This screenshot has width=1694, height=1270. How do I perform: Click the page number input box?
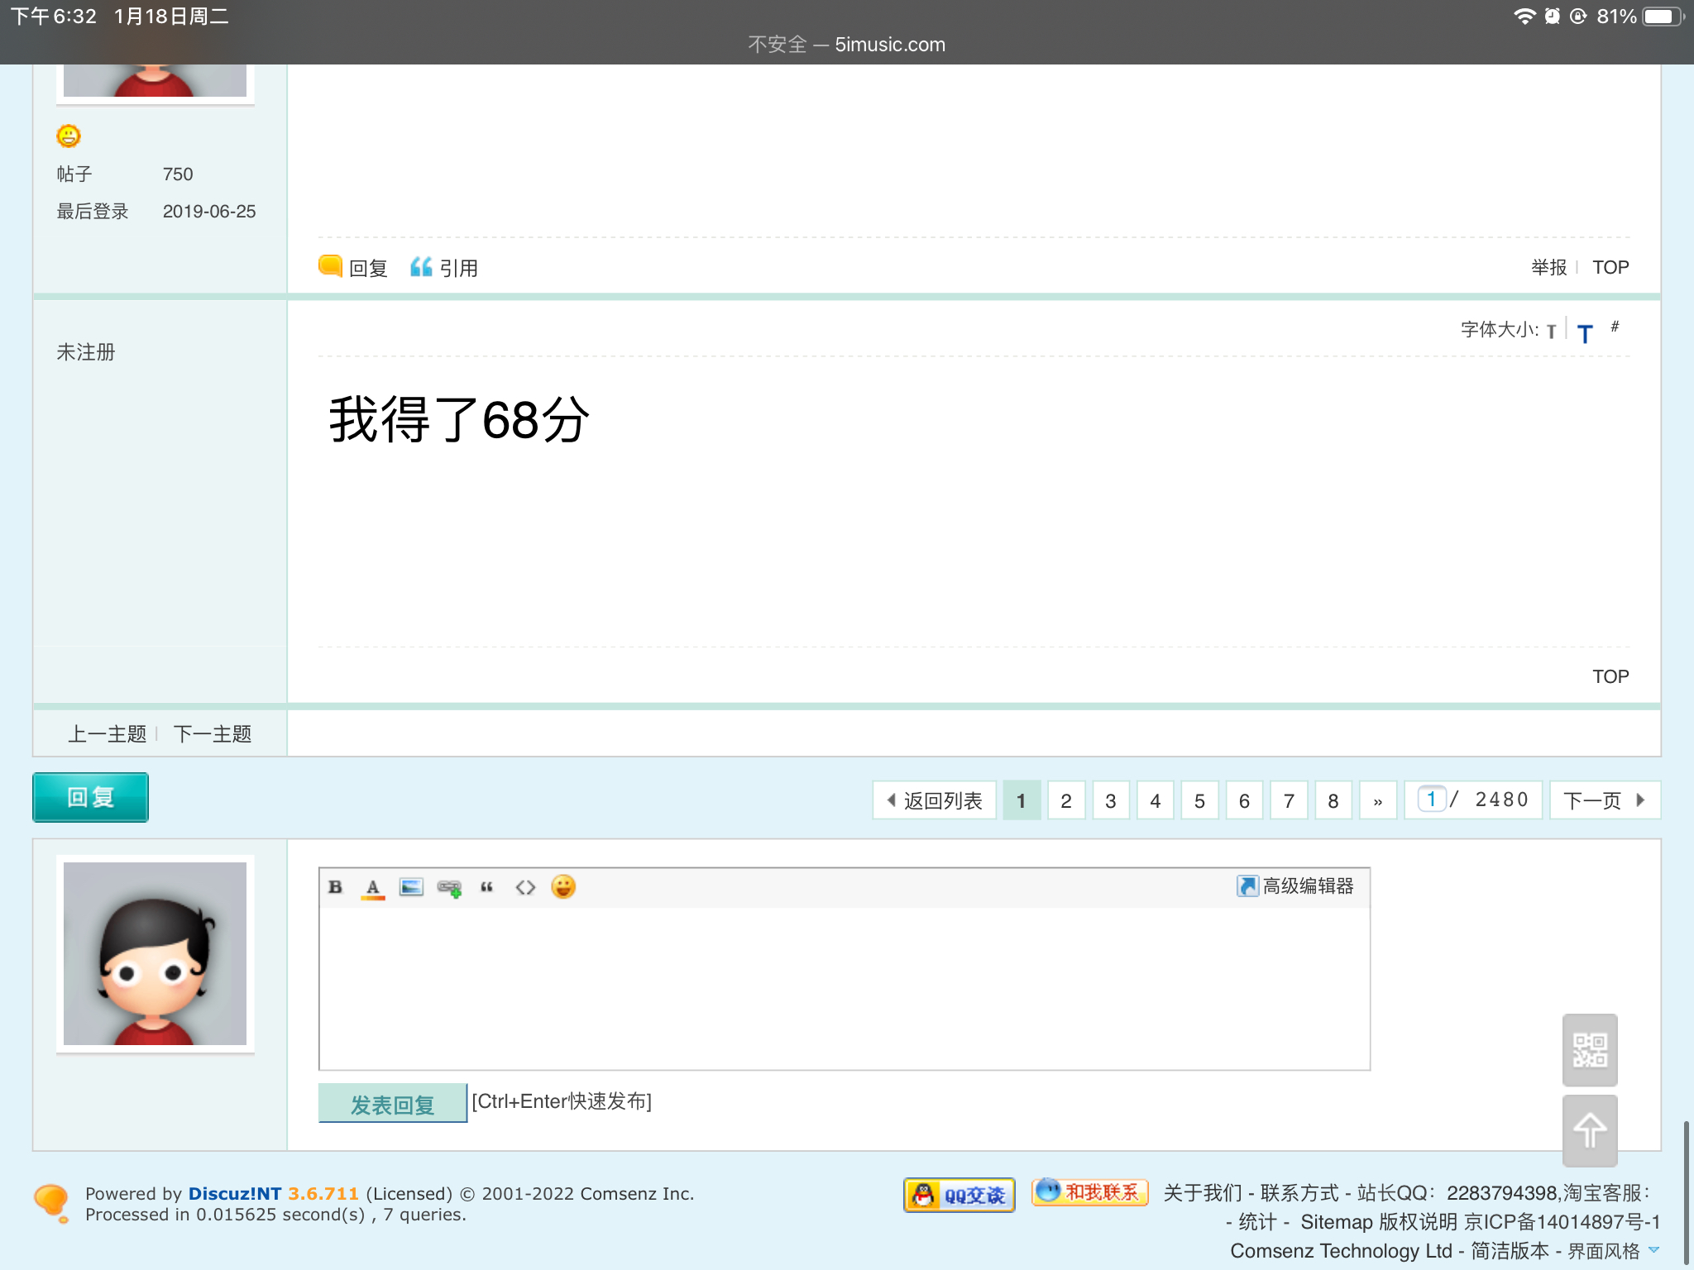[x=1431, y=800]
